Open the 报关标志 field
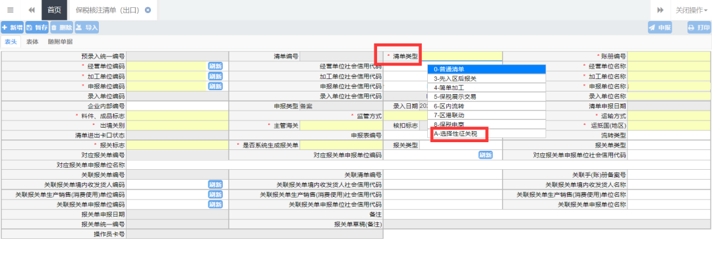The image size is (712, 256). (x=177, y=145)
